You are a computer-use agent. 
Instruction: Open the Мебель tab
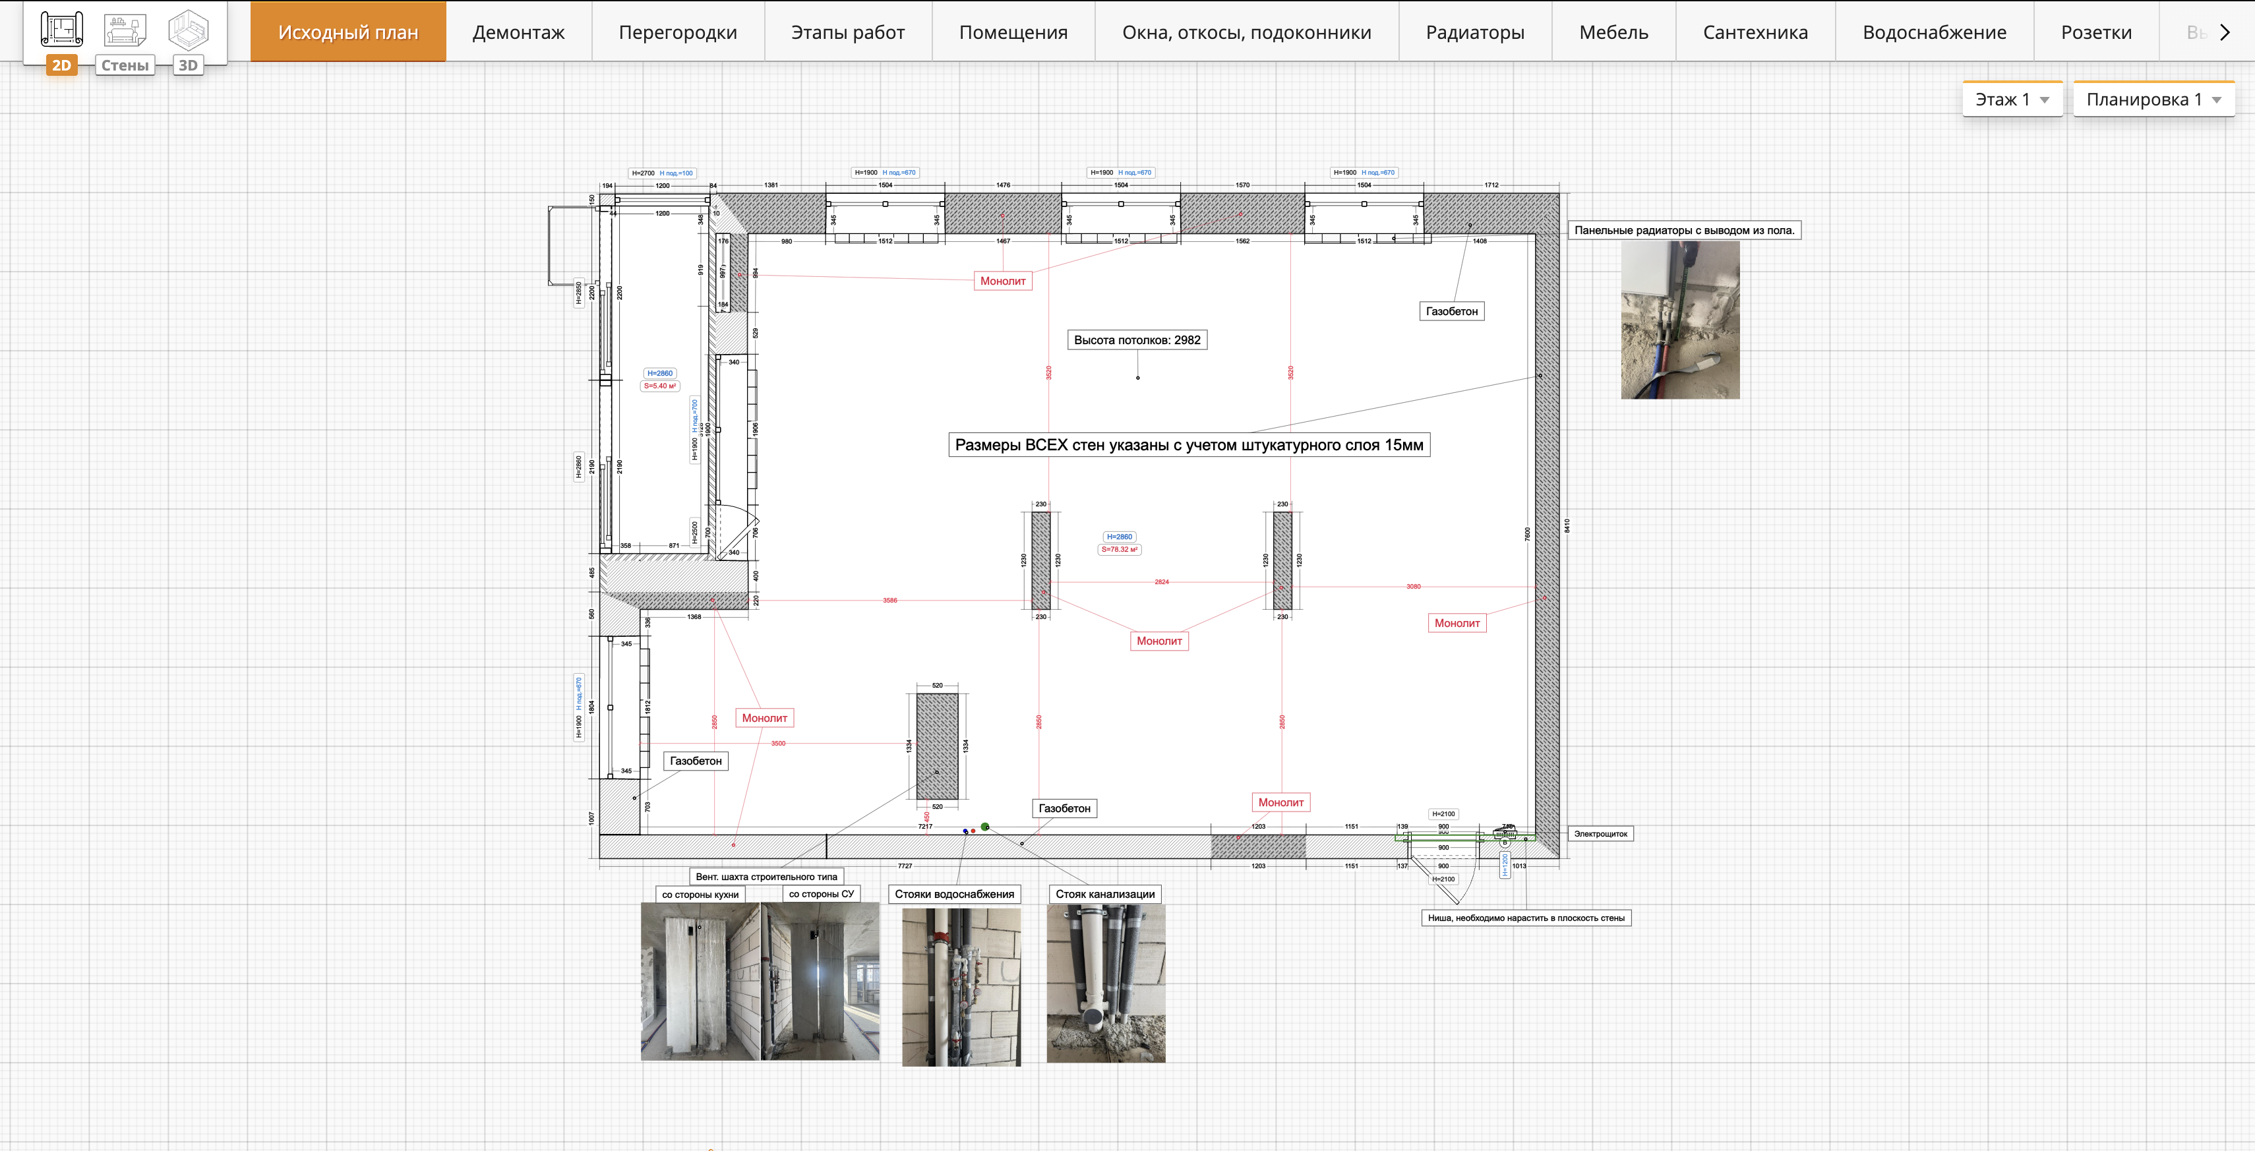[1613, 32]
